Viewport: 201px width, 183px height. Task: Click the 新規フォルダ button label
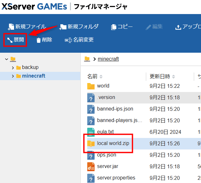tap(83, 27)
